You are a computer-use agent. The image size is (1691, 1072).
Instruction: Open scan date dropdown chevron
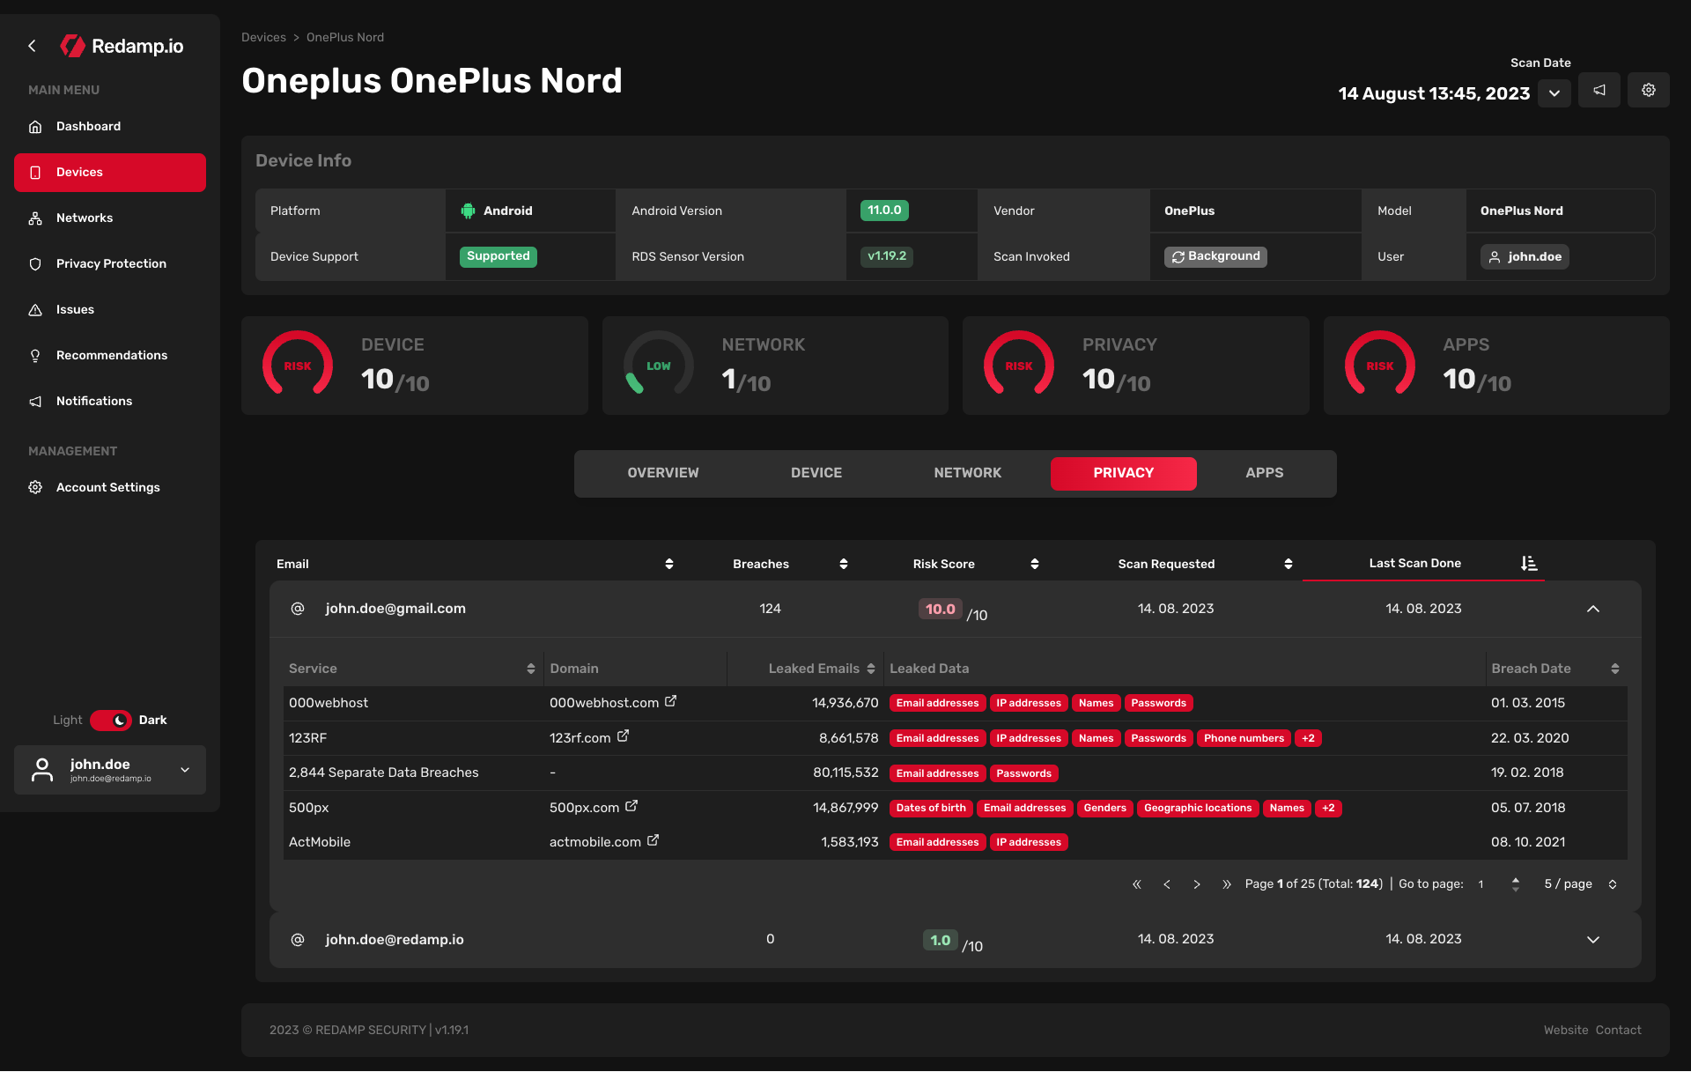[x=1554, y=93]
